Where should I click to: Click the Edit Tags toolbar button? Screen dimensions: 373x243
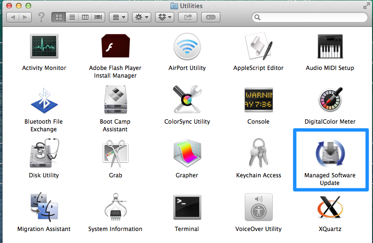[x=211, y=17]
